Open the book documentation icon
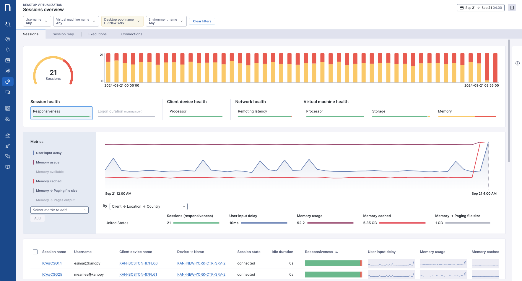 [8, 167]
